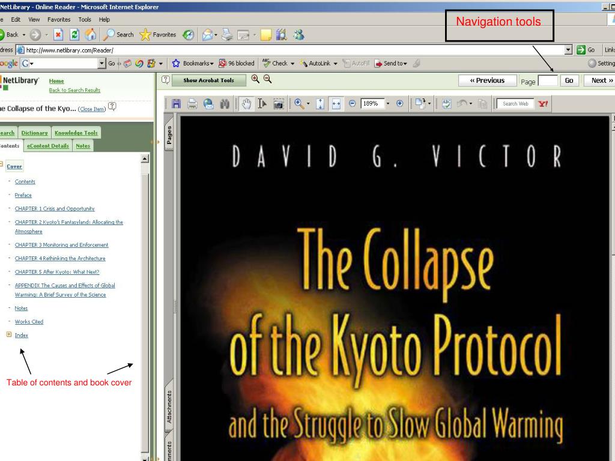
Task: Open the Back button history dropdown
Action: 23,35
